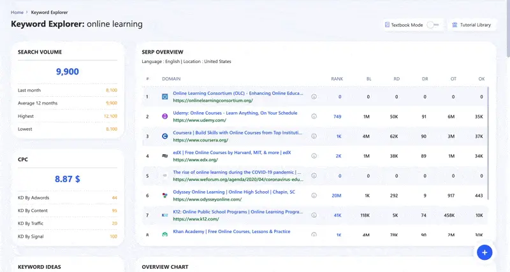Click the www.odysseyonline.com URL
Viewport: 510px width, 272px height.
(x=207, y=199)
